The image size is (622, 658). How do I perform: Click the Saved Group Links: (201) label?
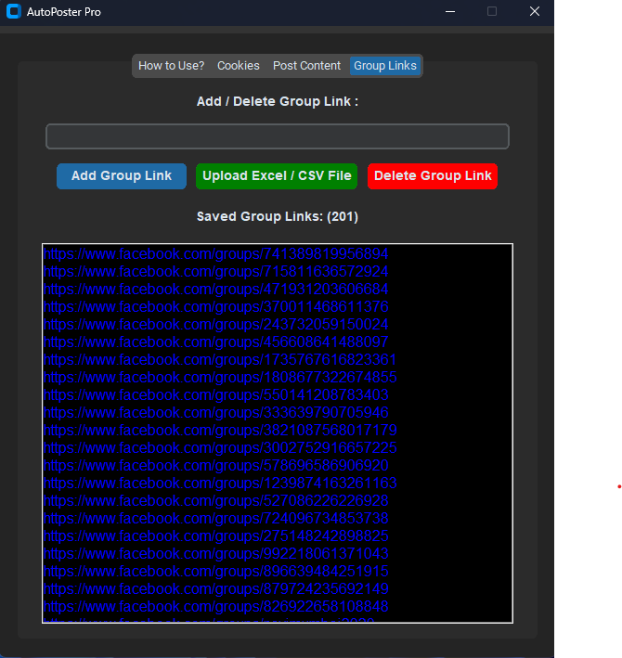click(278, 216)
